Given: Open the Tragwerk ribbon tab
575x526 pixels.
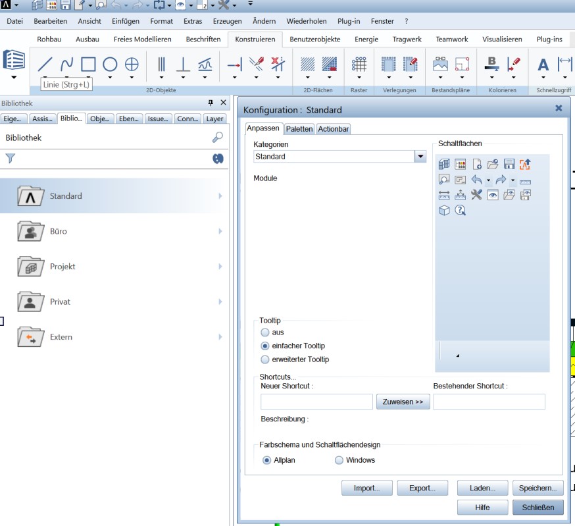Looking at the screenshot, I should point(407,39).
